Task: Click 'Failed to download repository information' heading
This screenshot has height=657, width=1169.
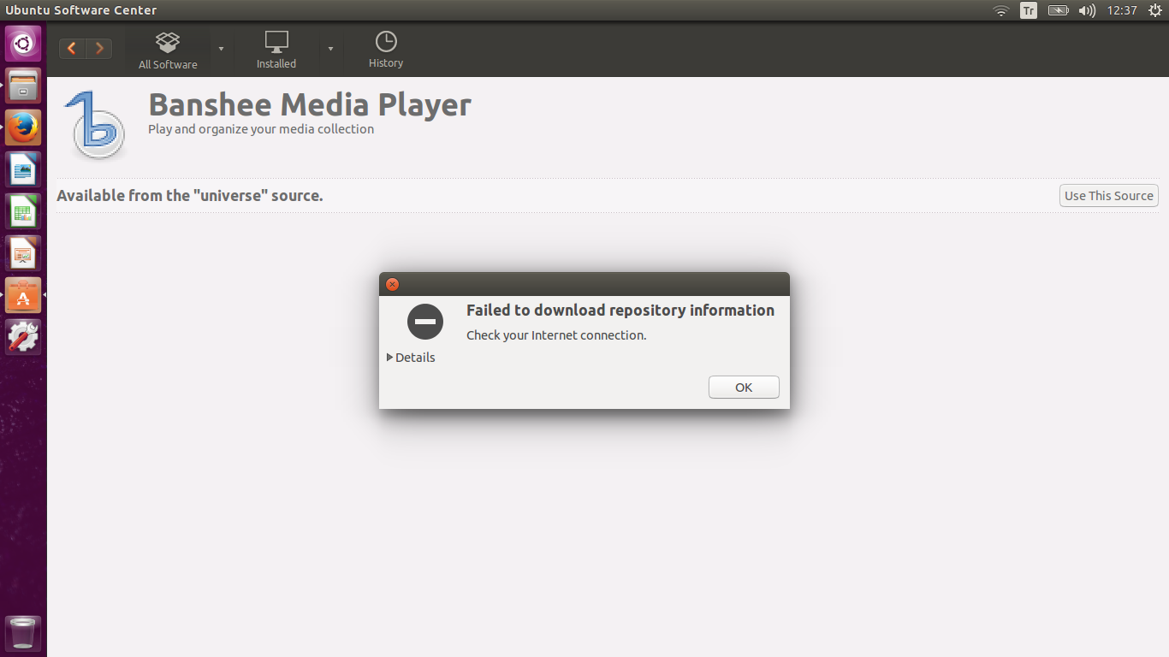Action: pos(620,311)
